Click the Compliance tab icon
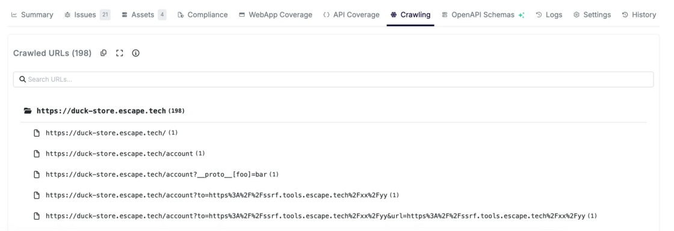 (x=181, y=14)
